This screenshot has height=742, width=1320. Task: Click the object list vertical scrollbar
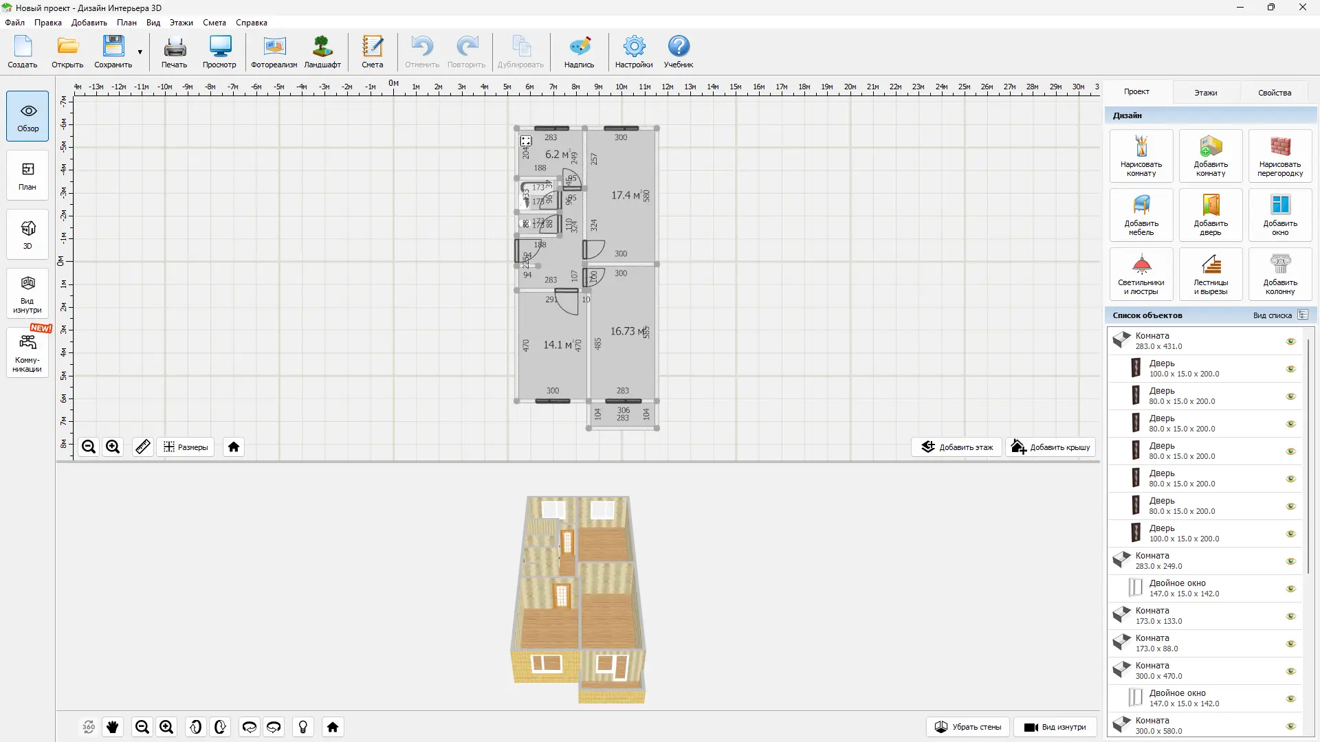point(1308,453)
